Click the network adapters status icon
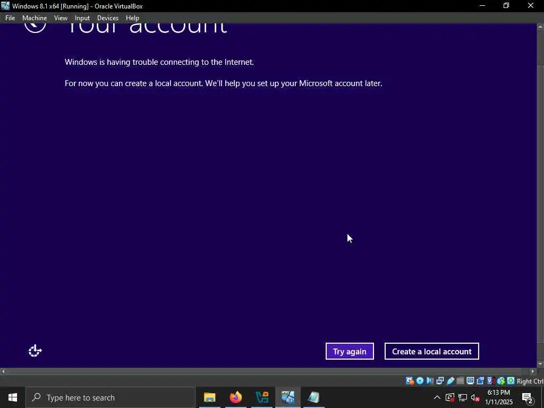The width and height of the screenshot is (544, 408). pyautogui.click(x=440, y=381)
